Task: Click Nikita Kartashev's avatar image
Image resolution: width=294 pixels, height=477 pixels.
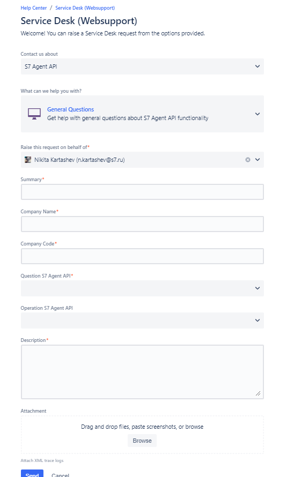Action: 28,160
